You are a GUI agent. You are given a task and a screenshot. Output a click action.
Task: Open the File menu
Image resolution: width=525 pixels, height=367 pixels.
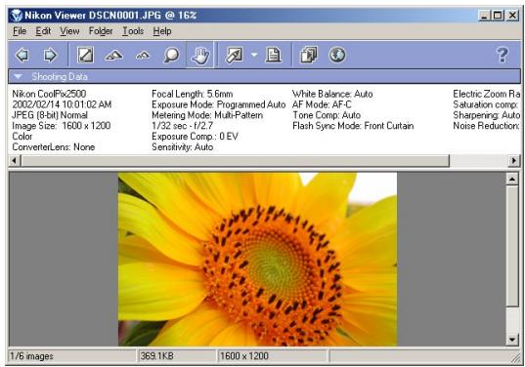pos(20,31)
